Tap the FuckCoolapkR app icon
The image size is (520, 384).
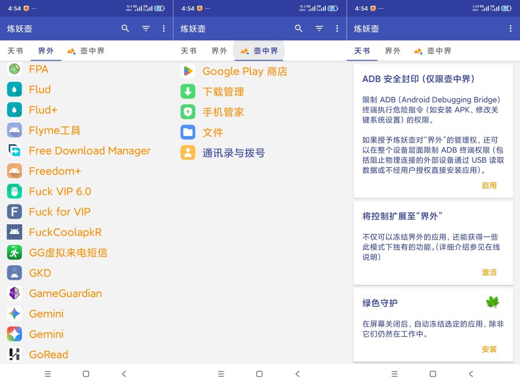(x=14, y=232)
